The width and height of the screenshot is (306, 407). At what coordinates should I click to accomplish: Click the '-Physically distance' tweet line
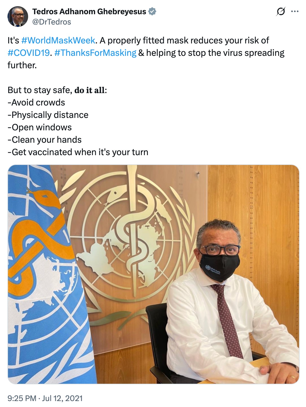pyautogui.click(x=48, y=115)
